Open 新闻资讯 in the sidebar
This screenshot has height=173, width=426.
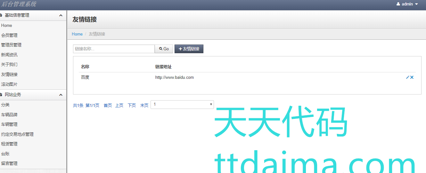pos(9,55)
